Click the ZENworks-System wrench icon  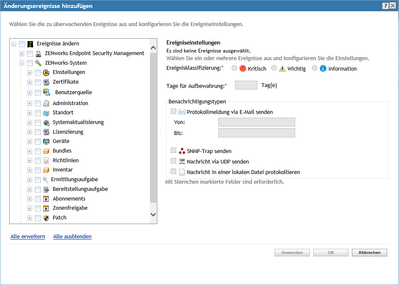(38, 63)
